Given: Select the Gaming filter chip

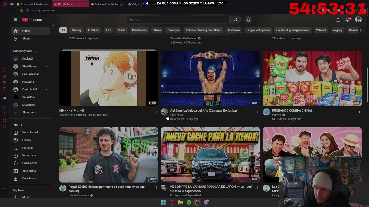Looking at the screenshot, I should [x=76, y=30].
